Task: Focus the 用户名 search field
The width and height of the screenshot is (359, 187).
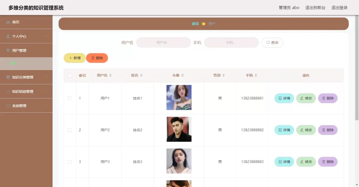Action: tap(163, 42)
